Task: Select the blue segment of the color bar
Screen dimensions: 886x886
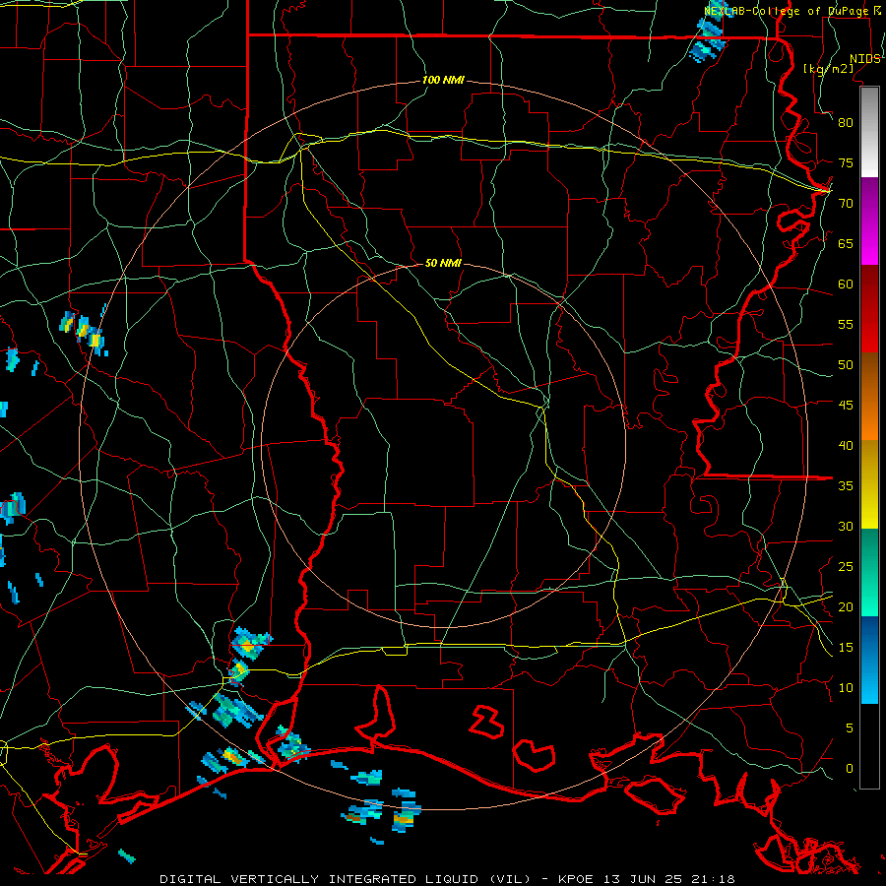Action: pos(869,660)
